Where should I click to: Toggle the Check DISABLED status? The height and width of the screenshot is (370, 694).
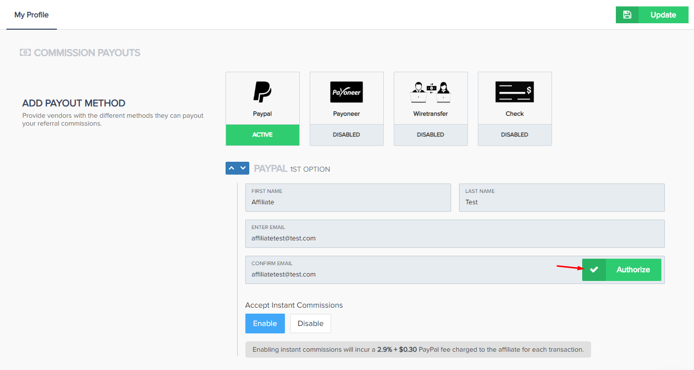point(514,135)
